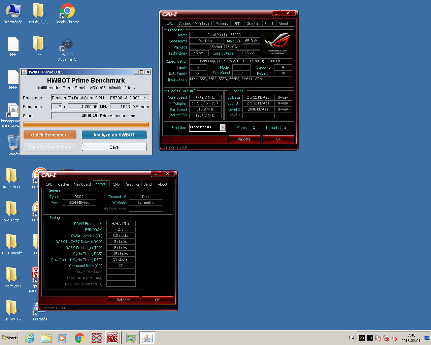Open the spi folder on desktop
This screenshot has height=345, width=431.
[x=40, y=46]
